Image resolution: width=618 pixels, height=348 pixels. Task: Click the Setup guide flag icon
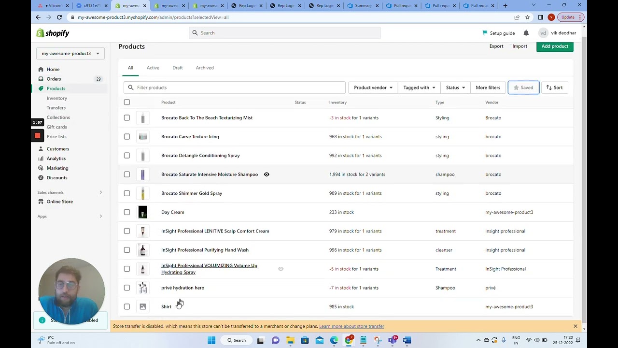click(x=485, y=33)
